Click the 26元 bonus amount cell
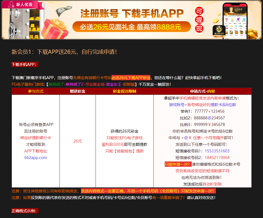 pyautogui.click(x=78, y=141)
